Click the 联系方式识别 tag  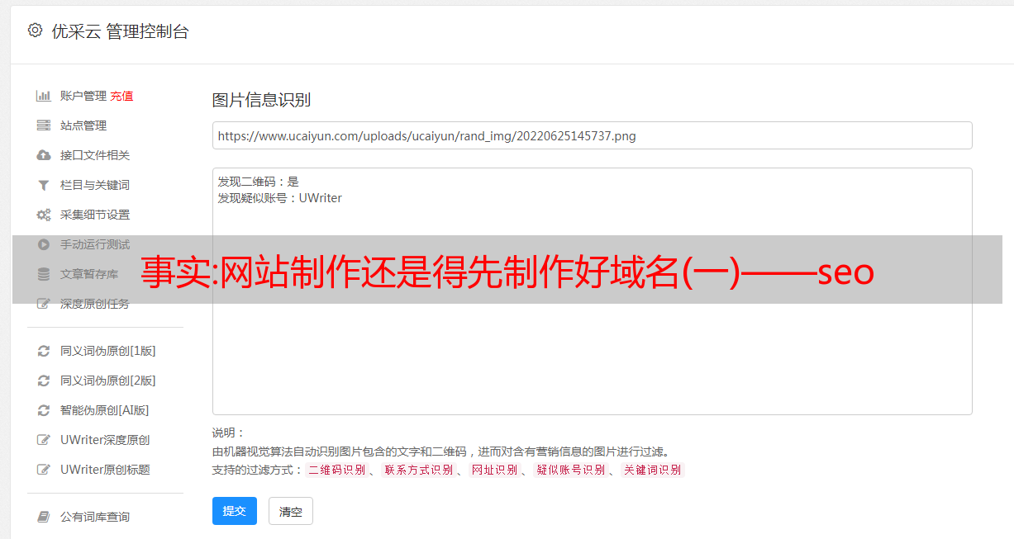pyautogui.click(x=418, y=470)
